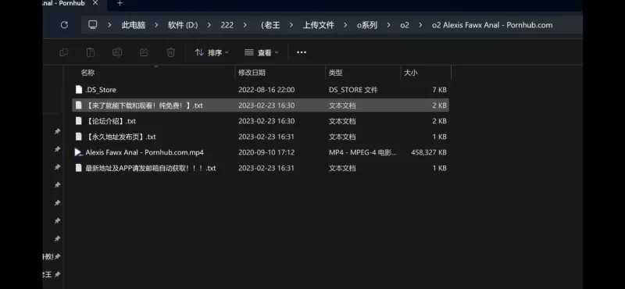This screenshot has width=625, height=289.
Task: Click the video icon of the .mp4 file
Action: pyautogui.click(x=78, y=152)
